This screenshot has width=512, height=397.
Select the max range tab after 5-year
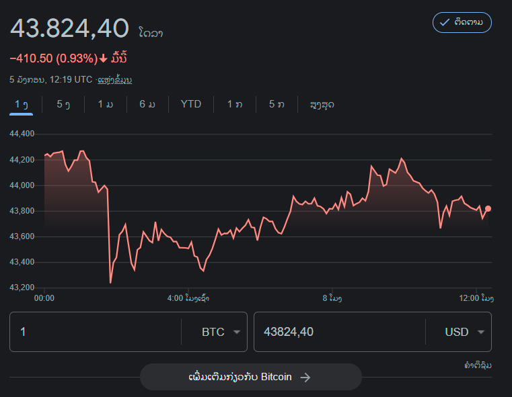[x=322, y=104]
